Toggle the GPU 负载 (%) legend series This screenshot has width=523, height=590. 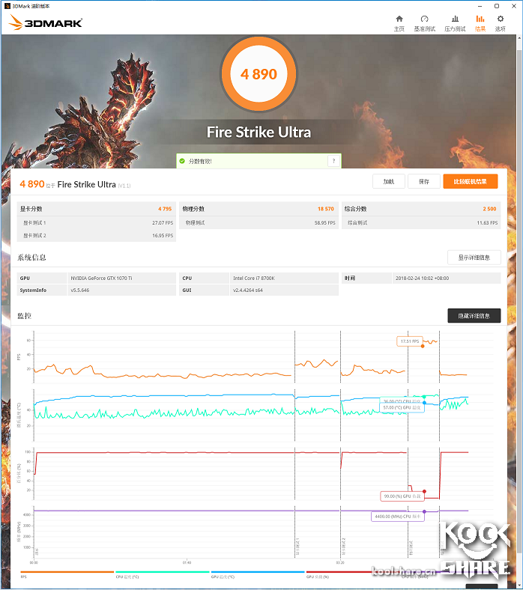(x=318, y=577)
